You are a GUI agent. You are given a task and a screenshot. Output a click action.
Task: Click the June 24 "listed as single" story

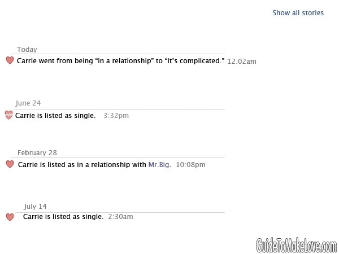click(x=55, y=116)
